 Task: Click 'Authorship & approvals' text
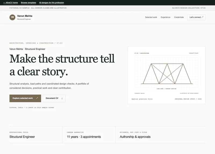[135, 137]
